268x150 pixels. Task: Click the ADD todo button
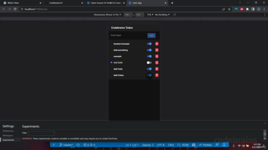152,35
